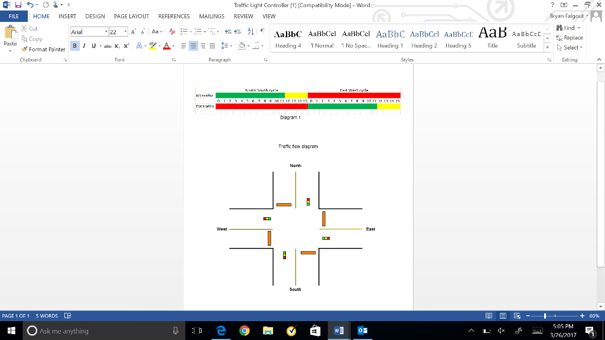Open Find in document
The image size is (605, 340).
(566, 28)
